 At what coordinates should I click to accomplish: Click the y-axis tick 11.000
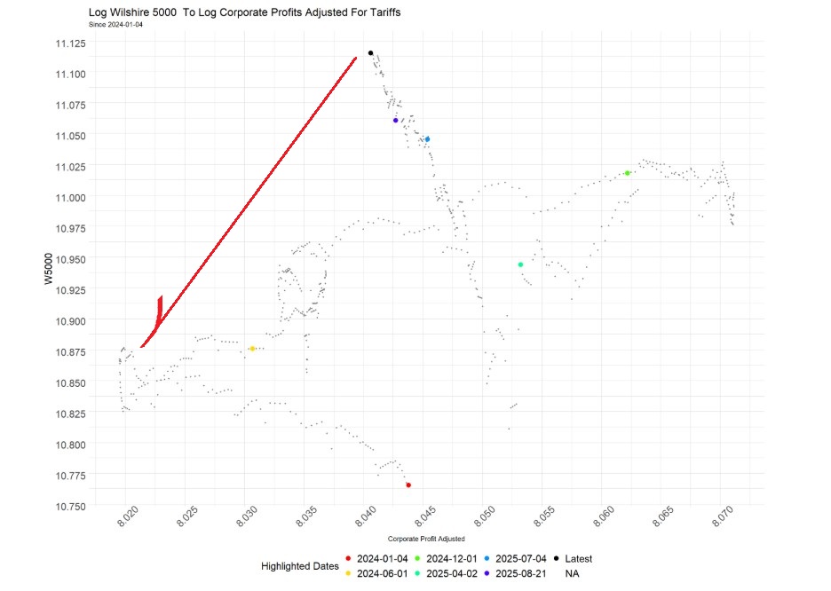click(x=70, y=198)
